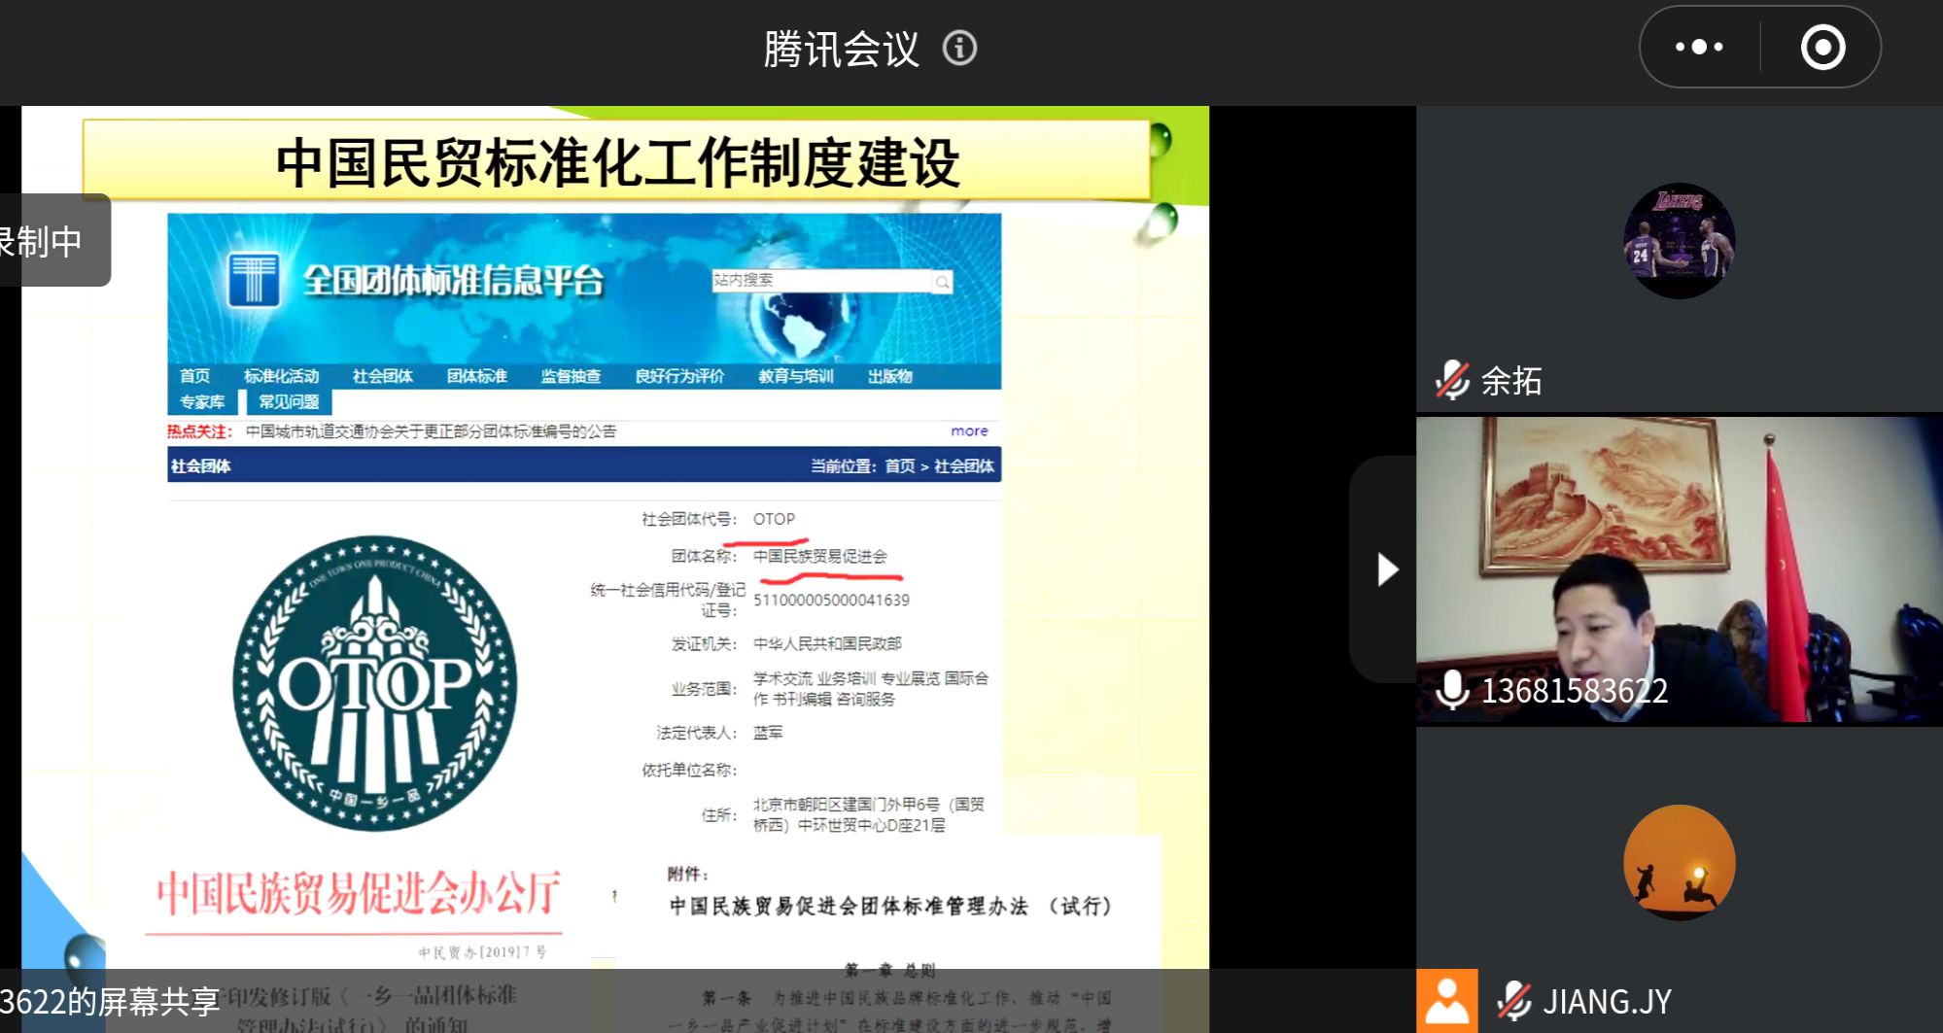Click the 13681583622 microphone icon
The image size is (1943, 1033).
click(1452, 690)
